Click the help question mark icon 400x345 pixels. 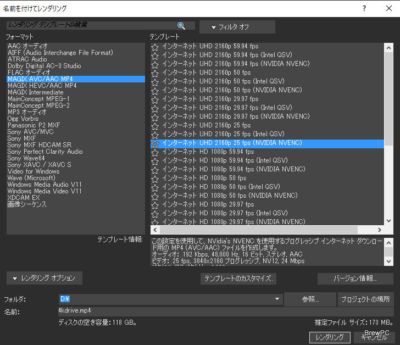(x=364, y=9)
